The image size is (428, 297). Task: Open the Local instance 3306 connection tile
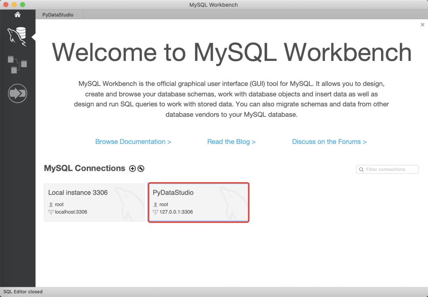coord(94,202)
